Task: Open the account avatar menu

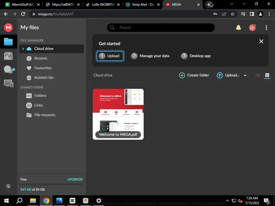Action: [x=252, y=28]
